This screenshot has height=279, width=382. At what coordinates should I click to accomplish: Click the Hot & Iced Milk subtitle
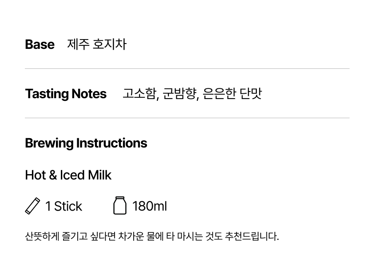click(68, 175)
